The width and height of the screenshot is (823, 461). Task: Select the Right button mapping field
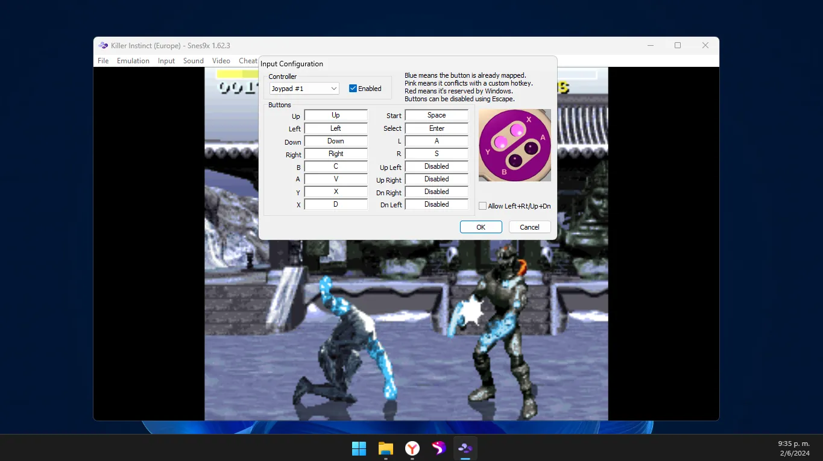tap(336, 154)
